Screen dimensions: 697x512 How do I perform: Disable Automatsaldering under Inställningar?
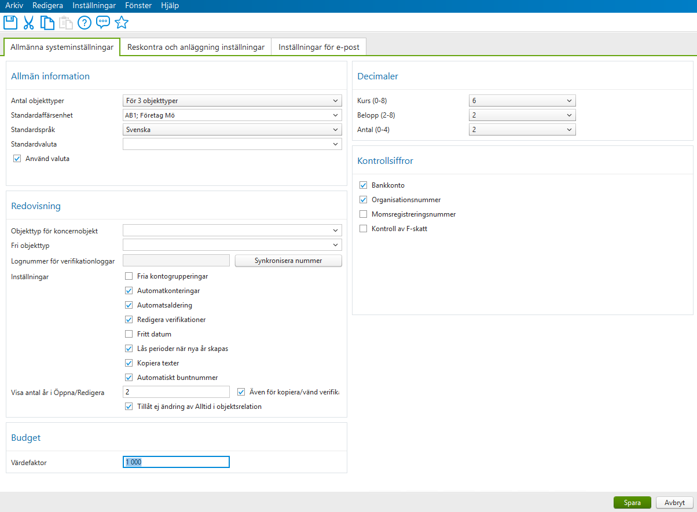click(x=129, y=305)
